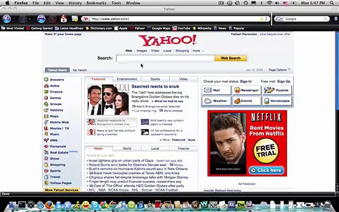Open the Puzzles crossword button
The image size is (339, 212).
tap(277, 90)
